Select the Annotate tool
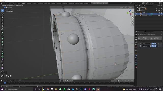This screenshot has width=163, height=91. point(2,29)
